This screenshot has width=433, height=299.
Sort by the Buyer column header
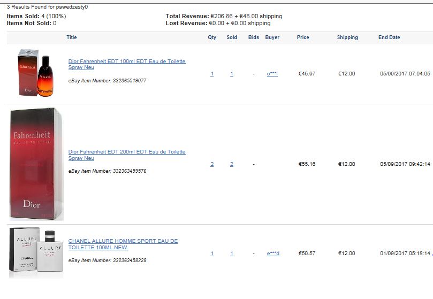tap(272, 37)
